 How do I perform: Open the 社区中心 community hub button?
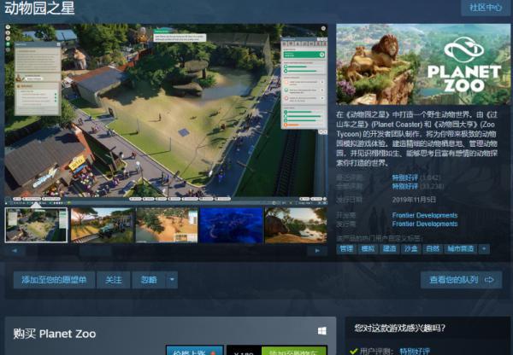click(x=486, y=7)
